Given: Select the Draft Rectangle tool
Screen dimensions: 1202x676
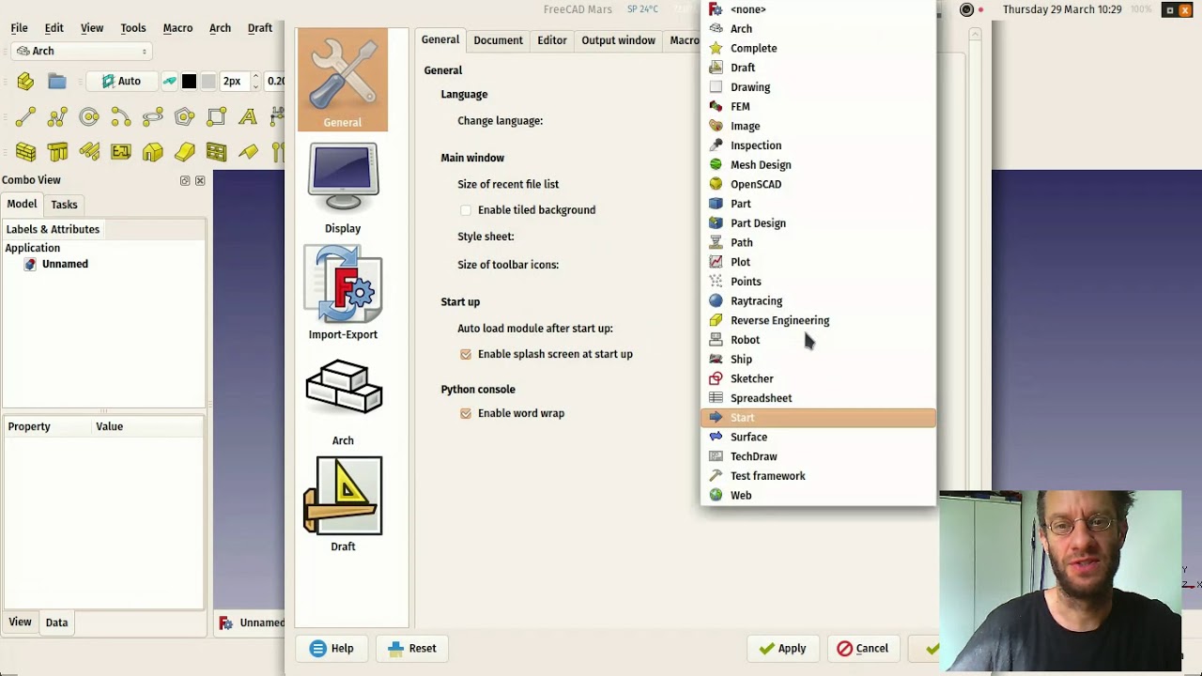Looking at the screenshot, I should 217,117.
